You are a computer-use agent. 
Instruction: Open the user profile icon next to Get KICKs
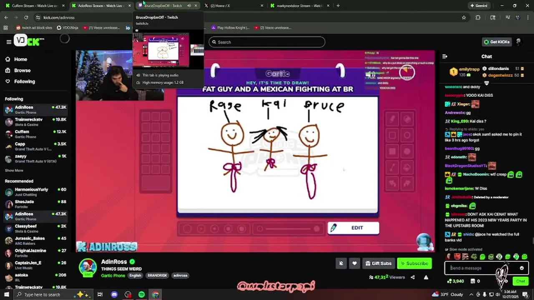pos(519,42)
